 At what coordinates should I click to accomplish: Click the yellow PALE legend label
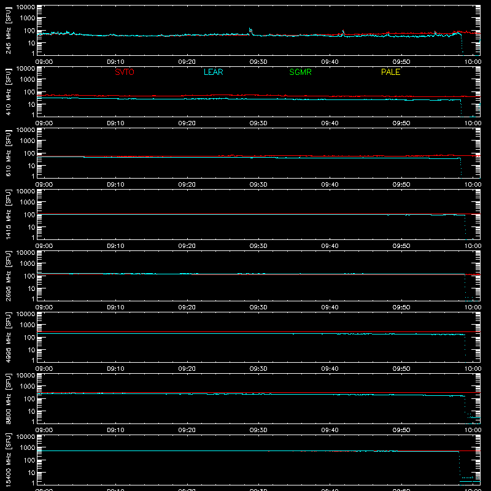pyautogui.click(x=390, y=72)
